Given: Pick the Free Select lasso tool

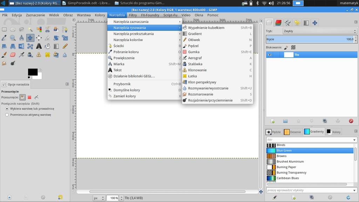Looking at the screenshot, I should 21,29.
